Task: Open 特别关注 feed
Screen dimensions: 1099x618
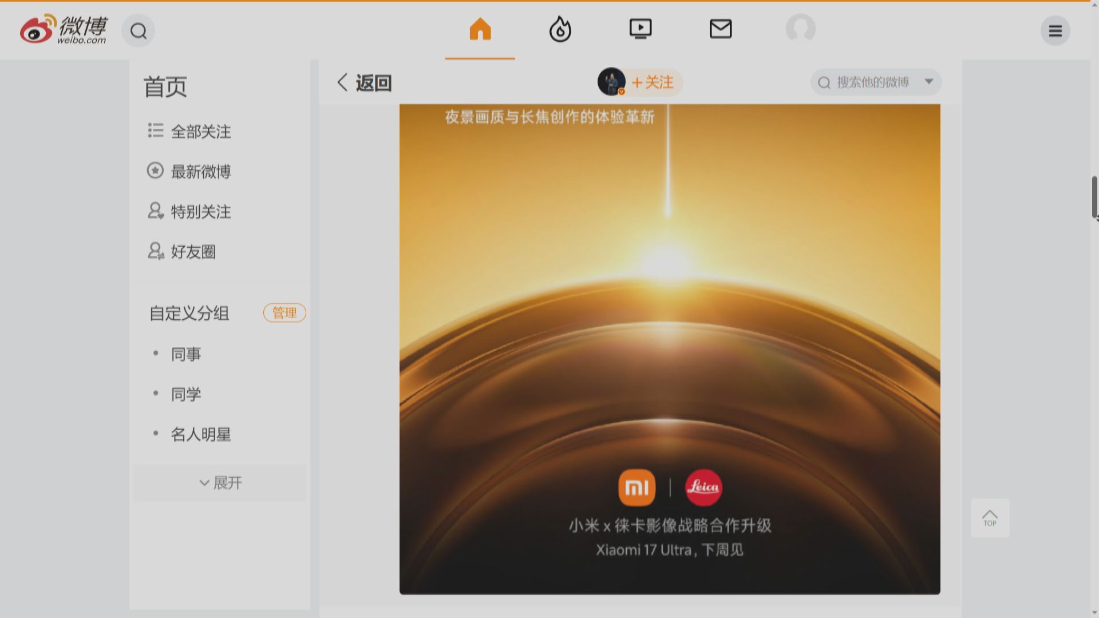Action: coord(200,212)
